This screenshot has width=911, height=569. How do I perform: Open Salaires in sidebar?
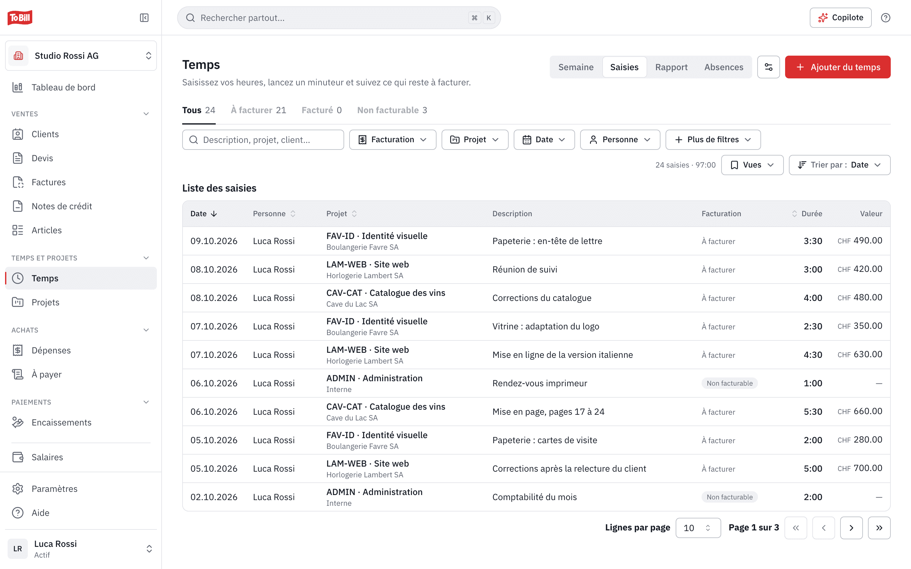click(81, 457)
